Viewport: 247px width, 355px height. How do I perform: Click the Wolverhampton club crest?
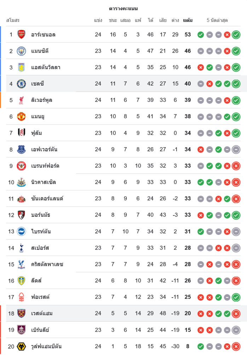click(x=22, y=346)
